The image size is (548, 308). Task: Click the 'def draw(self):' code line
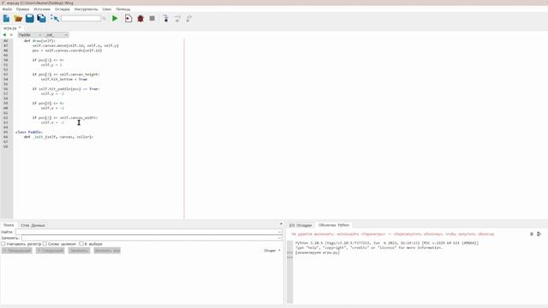pos(39,41)
